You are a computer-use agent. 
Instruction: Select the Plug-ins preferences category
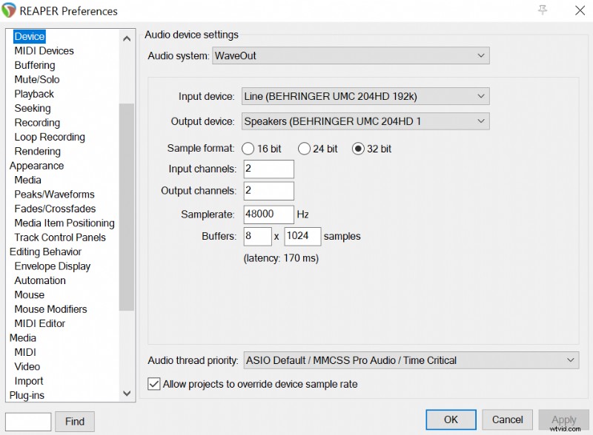coord(28,395)
